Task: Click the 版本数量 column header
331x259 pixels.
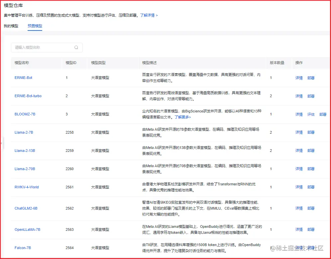Action: (277, 63)
